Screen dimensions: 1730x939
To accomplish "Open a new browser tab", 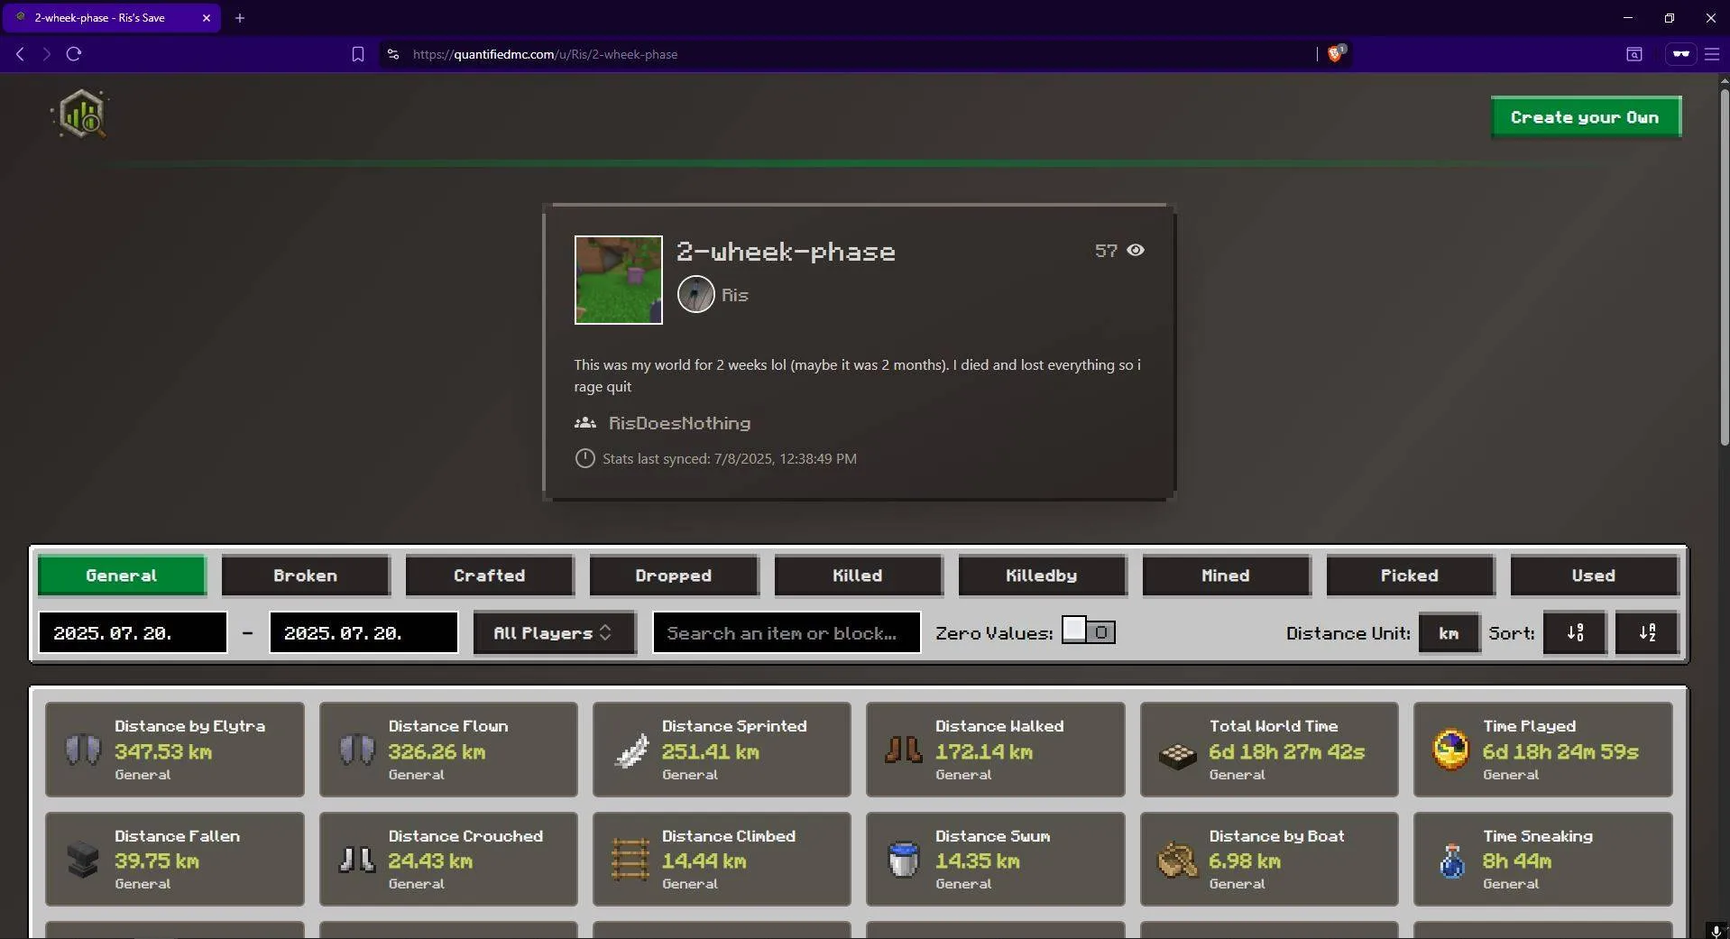I will pyautogui.click(x=240, y=18).
